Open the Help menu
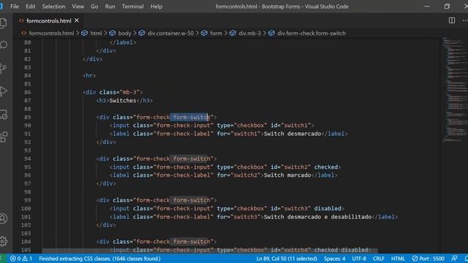 156,7
